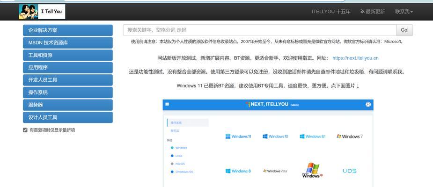433x187 pixels.
Task: Expand the 应用程序 category
Action: (68, 68)
